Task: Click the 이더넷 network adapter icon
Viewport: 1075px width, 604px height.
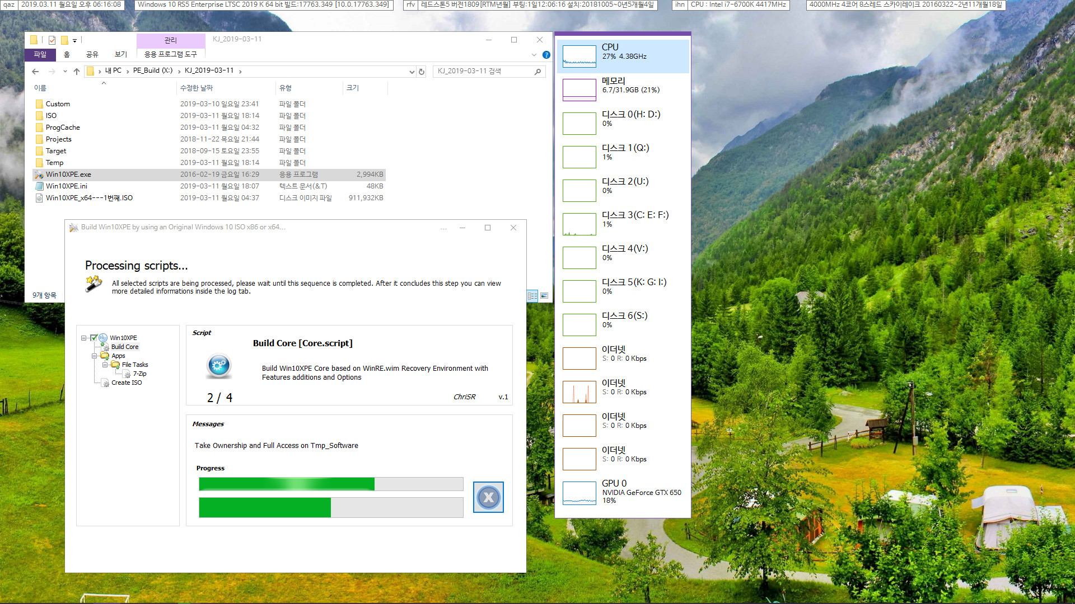Action: pyautogui.click(x=579, y=358)
